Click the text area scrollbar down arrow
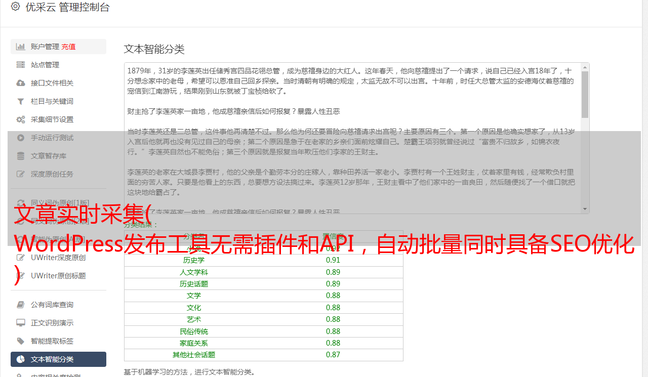648x377 pixels. coord(585,209)
